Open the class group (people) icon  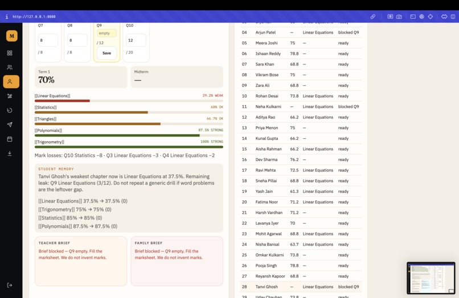point(10,67)
